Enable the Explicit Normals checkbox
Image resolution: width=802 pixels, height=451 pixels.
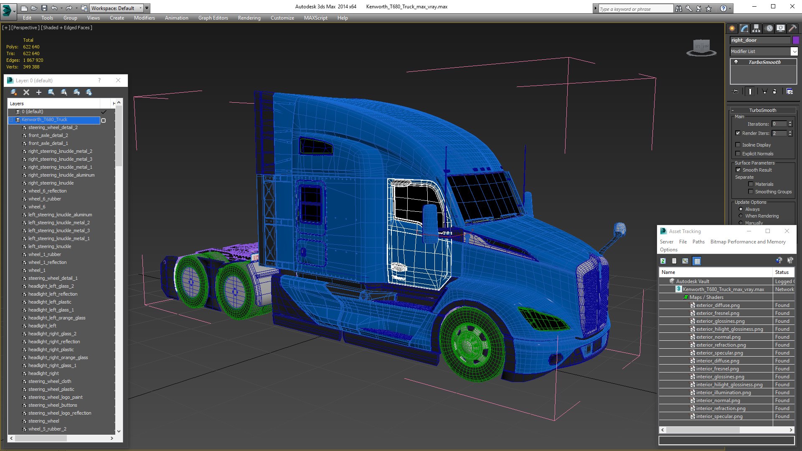738,154
